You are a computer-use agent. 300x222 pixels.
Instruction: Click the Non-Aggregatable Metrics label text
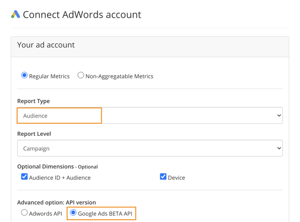119,76
